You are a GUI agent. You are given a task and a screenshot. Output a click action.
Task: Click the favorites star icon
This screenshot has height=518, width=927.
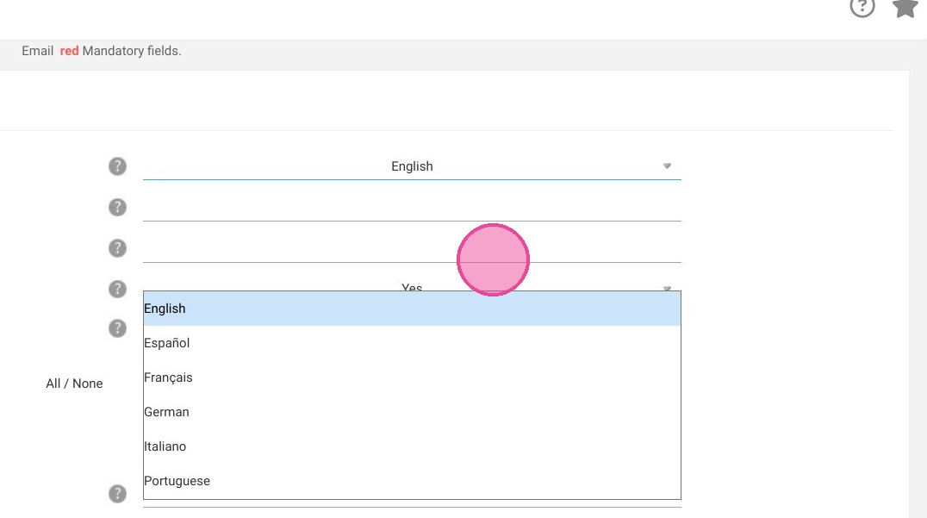(905, 7)
